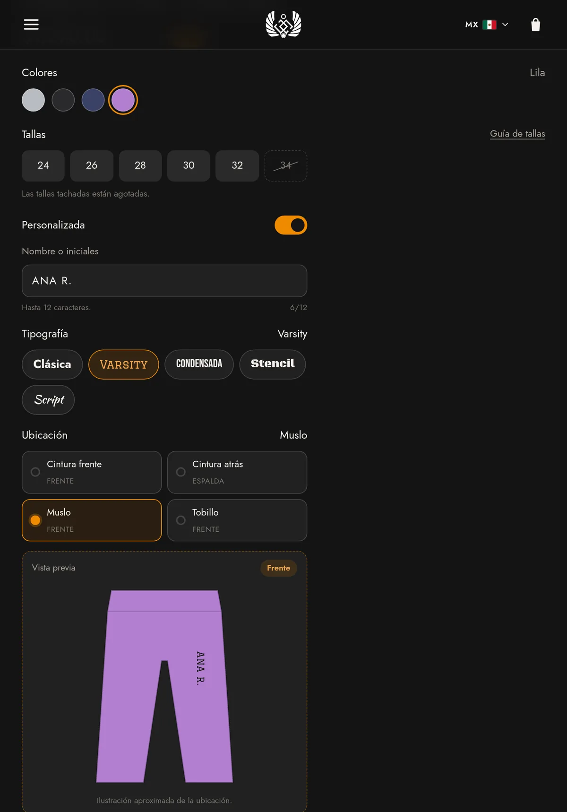Expand the MX country selector chevron

point(505,25)
